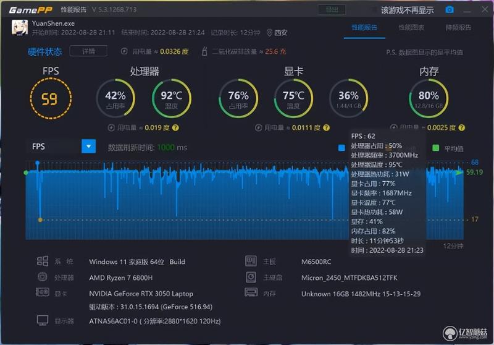The width and height of the screenshot is (494, 345).
Task: Click the blue maximum FPS marker on chart
Action: pos(38,163)
